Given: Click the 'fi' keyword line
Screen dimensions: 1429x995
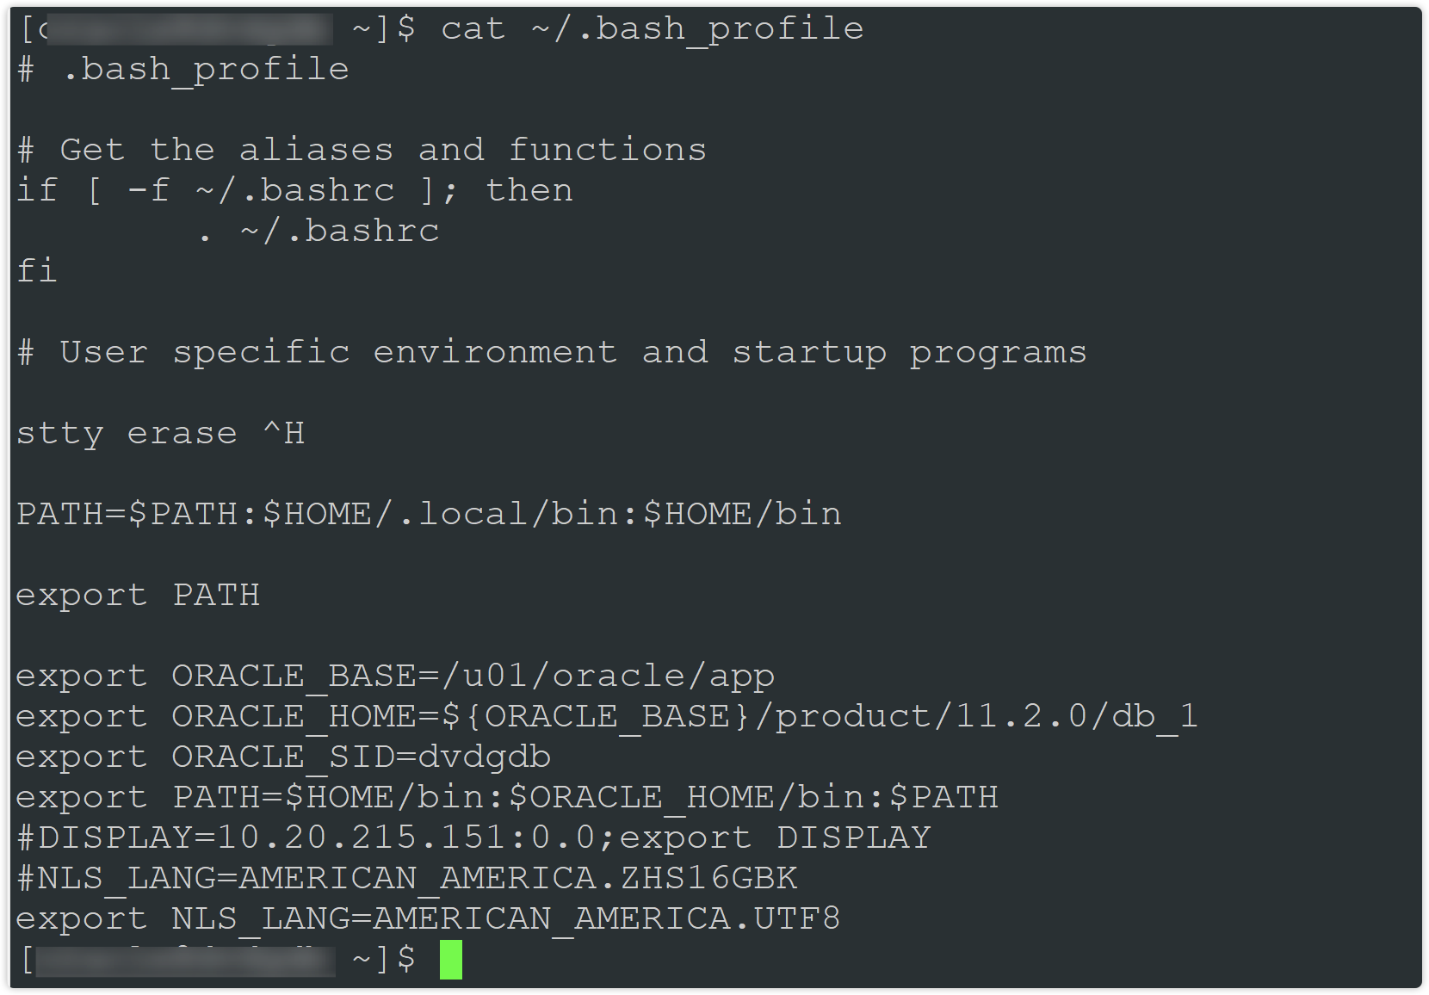Looking at the screenshot, I should (x=37, y=271).
